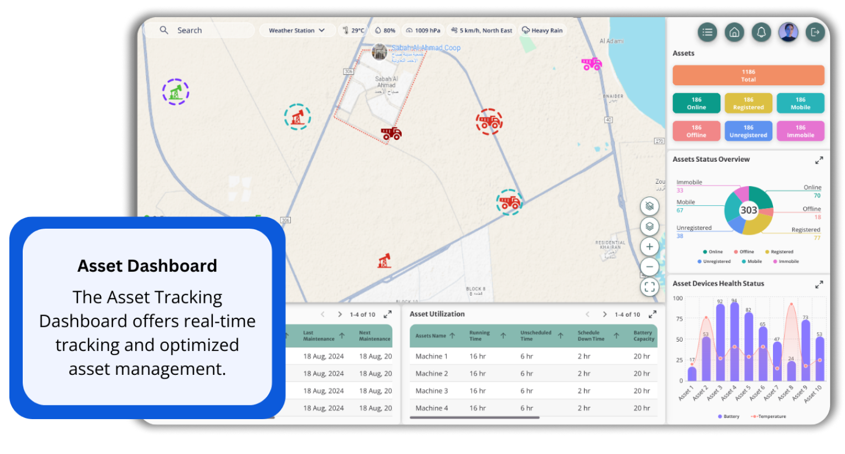This screenshot has width=845, height=454.
Task: Sort by Assets Name column
Action: pyautogui.click(x=452, y=336)
